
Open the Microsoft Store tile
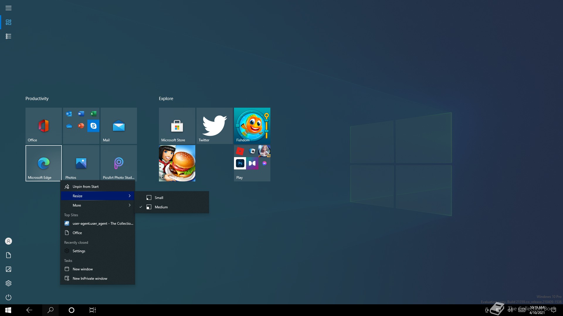coord(177,126)
